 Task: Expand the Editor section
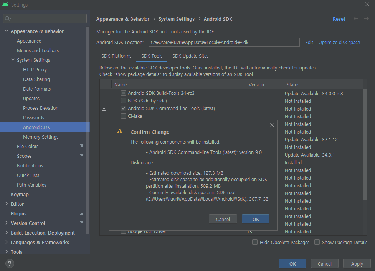click(7, 204)
